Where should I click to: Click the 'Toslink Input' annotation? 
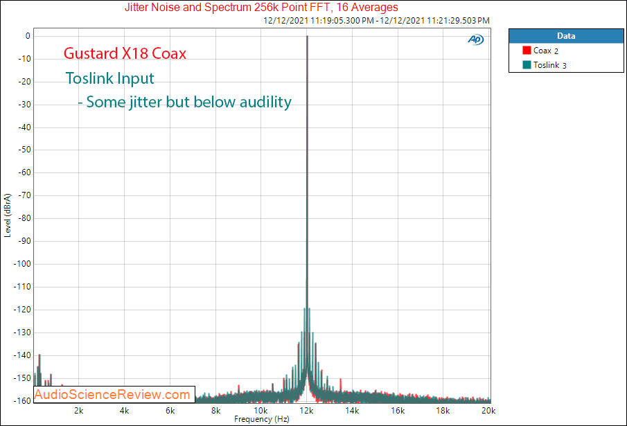point(109,78)
